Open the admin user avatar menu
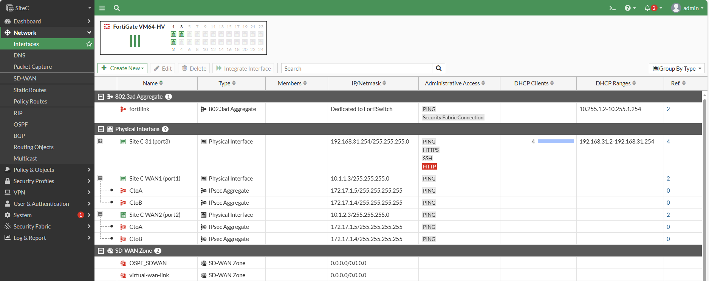 pyautogui.click(x=687, y=8)
